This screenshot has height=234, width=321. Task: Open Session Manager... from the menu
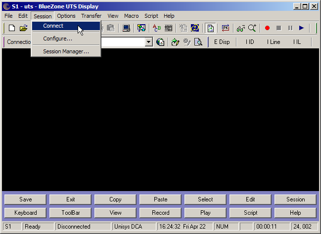[x=66, y=51]
